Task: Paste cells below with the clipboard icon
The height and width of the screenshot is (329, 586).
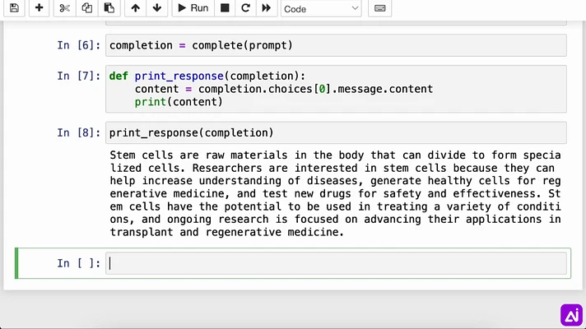Action: click(109, 8)
